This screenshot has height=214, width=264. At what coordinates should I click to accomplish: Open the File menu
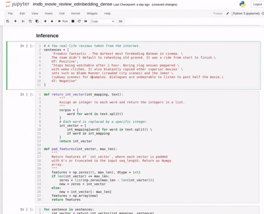click(10, 14)
